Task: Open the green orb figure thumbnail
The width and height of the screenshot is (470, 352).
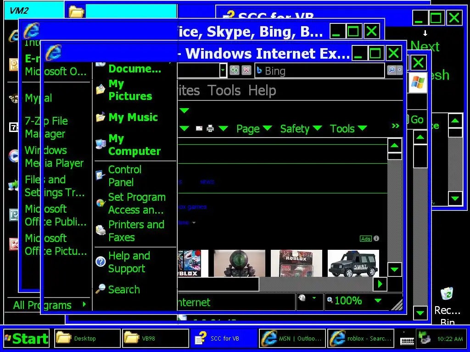Action: click(240, 264)
